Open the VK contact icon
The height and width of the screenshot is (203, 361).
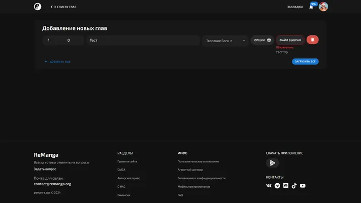[x=269, y=186]
